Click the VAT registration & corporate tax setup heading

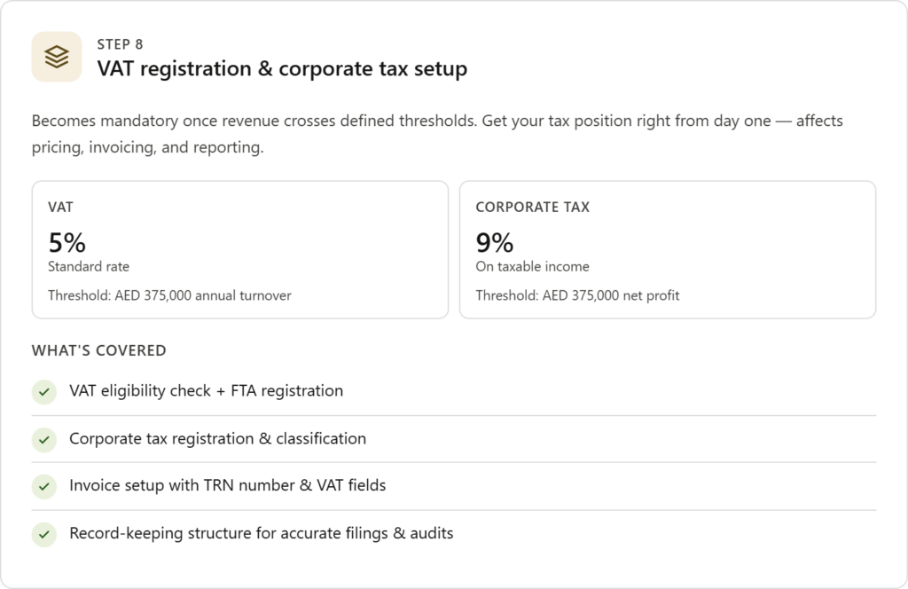click(x=281, y=68)
